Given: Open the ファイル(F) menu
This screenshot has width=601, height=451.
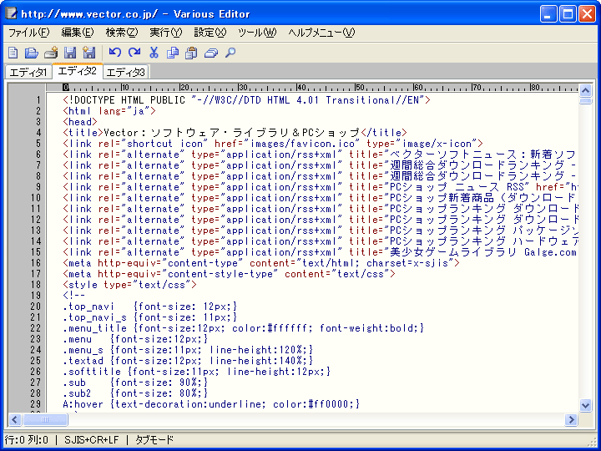Looking at the screenshot, I should click(x=29, y=33).
